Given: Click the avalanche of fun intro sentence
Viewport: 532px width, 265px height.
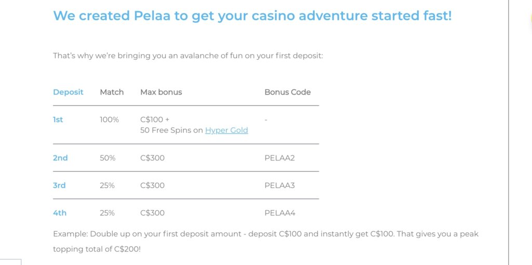Looking at the screenshot, I should tap(188, 56).
